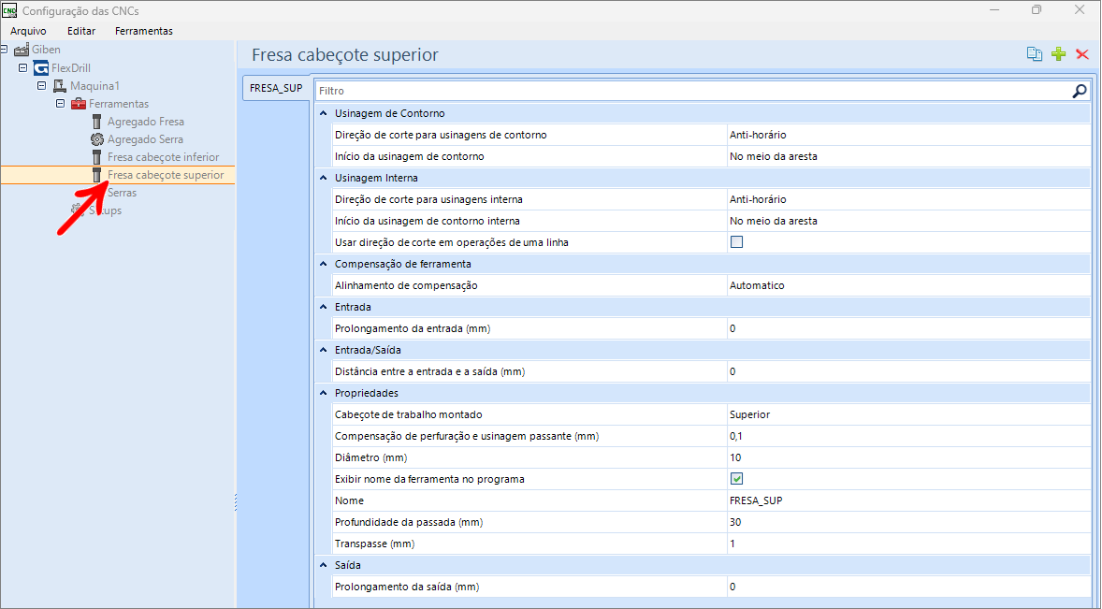This screenshot has height=609, width=1102.
Task: Click the Giben factory icon
Action: click(22, 50)
